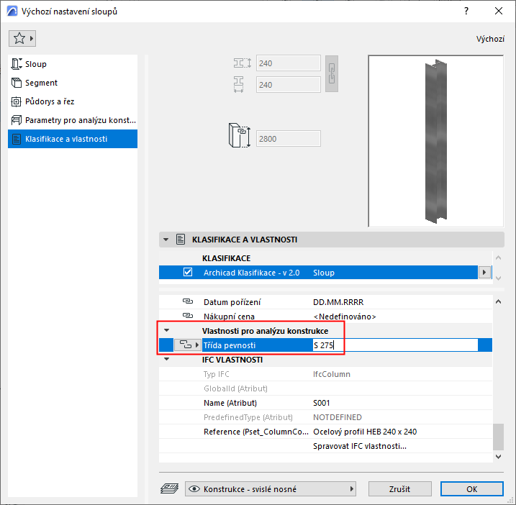Open the Sloup classification arrow dropdown
516x505 pixels.
click(x=484, y=273)
